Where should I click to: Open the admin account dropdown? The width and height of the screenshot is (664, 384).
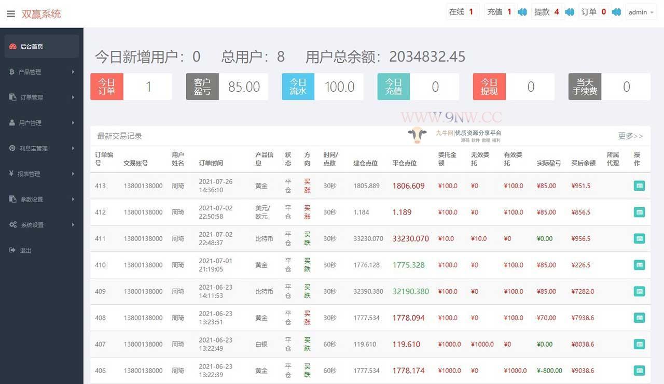click(641, 12)
